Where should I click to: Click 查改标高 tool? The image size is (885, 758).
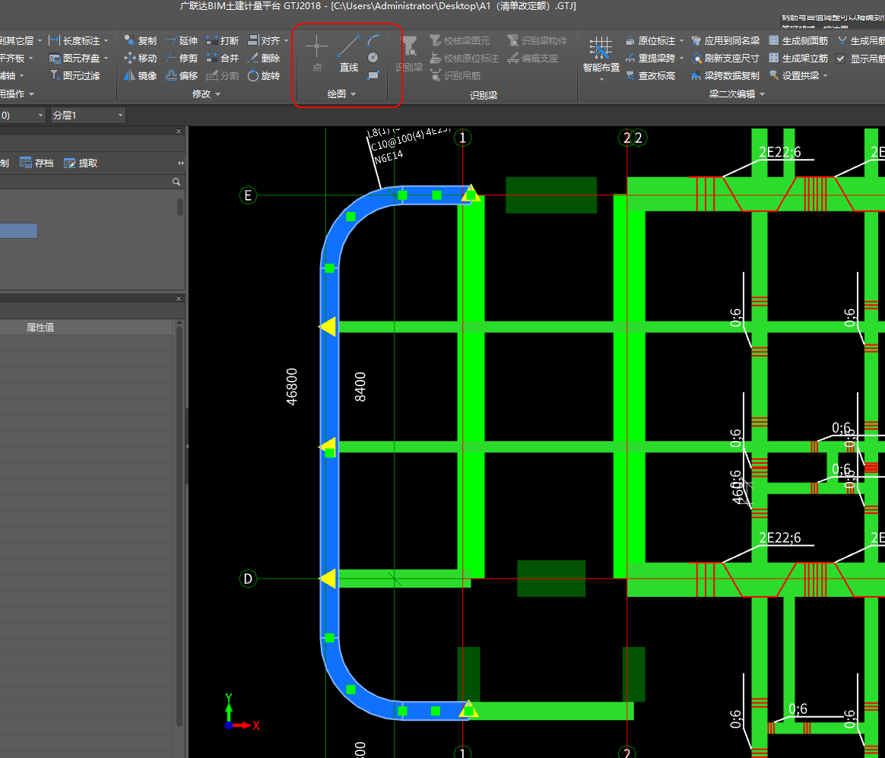(x=650, y=75)
